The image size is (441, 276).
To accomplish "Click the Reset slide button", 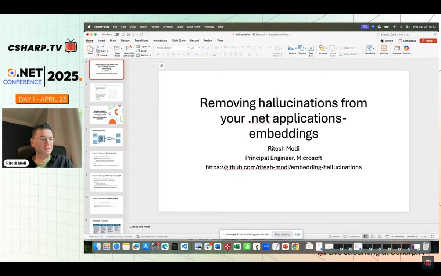I will [x=141, y=51].
